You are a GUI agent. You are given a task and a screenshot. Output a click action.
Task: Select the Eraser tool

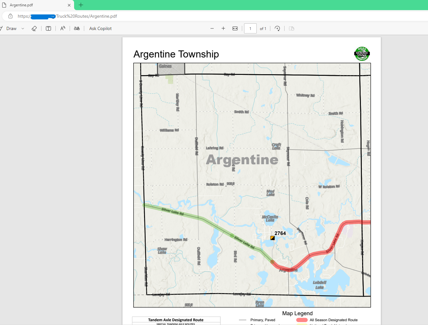(x=34, y=28)
